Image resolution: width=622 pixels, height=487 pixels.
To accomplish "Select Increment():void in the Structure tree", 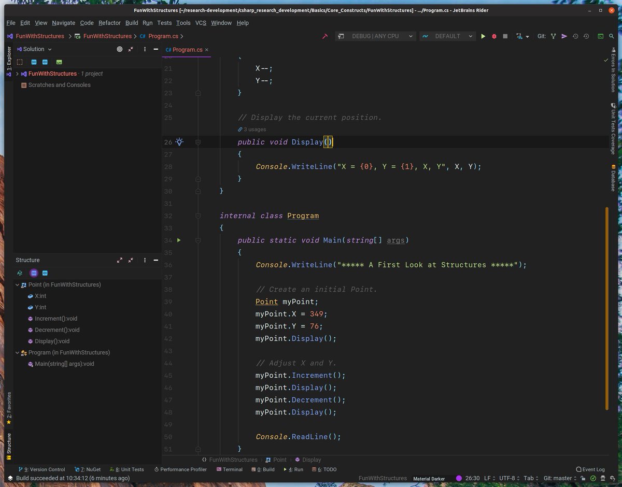I will [52, 319].
